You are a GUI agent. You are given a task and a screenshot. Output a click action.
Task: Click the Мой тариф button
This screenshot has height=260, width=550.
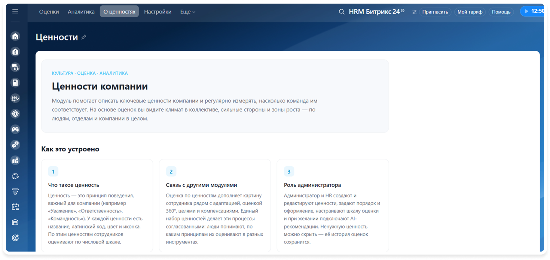[x=470, y=12]
